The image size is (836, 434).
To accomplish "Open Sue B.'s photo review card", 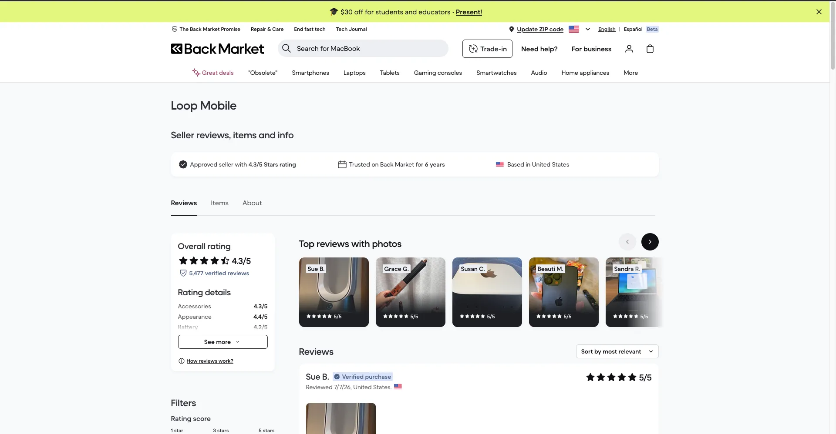I will pos(334,292).
